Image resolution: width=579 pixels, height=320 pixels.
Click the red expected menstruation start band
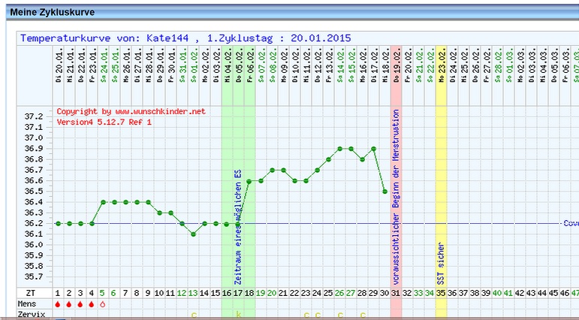396,188
